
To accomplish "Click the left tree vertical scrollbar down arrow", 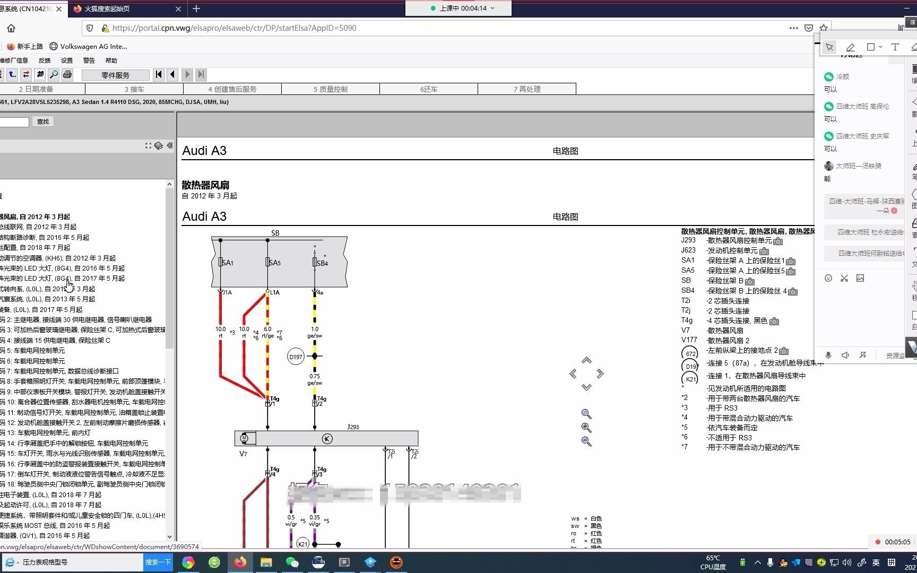I will (169, 536).
